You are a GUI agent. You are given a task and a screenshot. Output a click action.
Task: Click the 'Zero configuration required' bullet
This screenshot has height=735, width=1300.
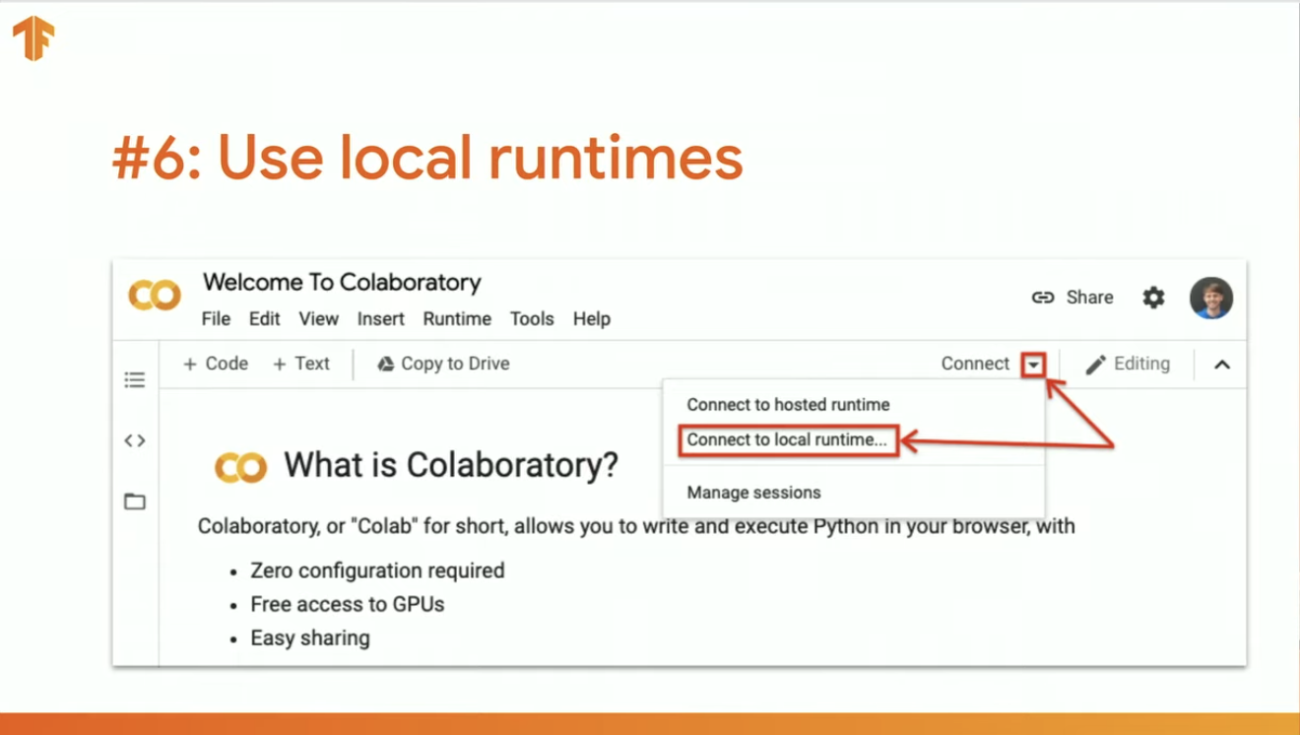(x=377, y=570)
